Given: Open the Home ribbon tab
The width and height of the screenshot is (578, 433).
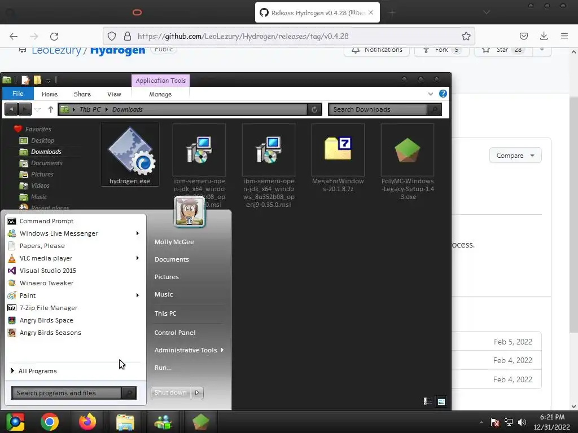Looking at the screenshot, I should pos(50,94).
